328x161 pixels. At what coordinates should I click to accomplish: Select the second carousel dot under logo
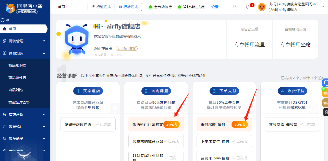point(8,20)
